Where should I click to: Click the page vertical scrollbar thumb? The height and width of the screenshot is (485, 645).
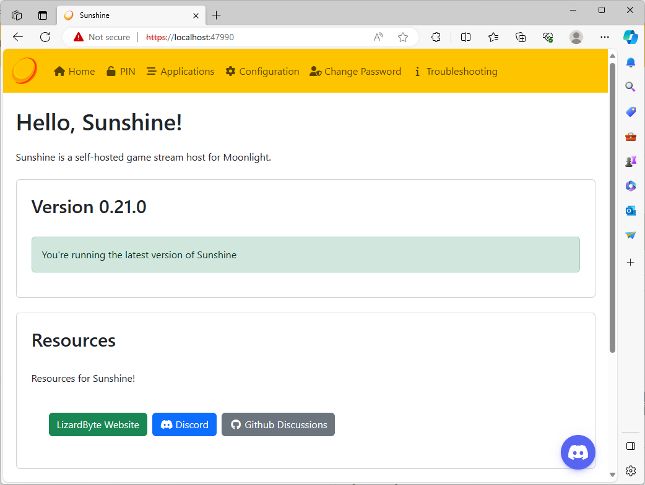click(x=612, y=208)
